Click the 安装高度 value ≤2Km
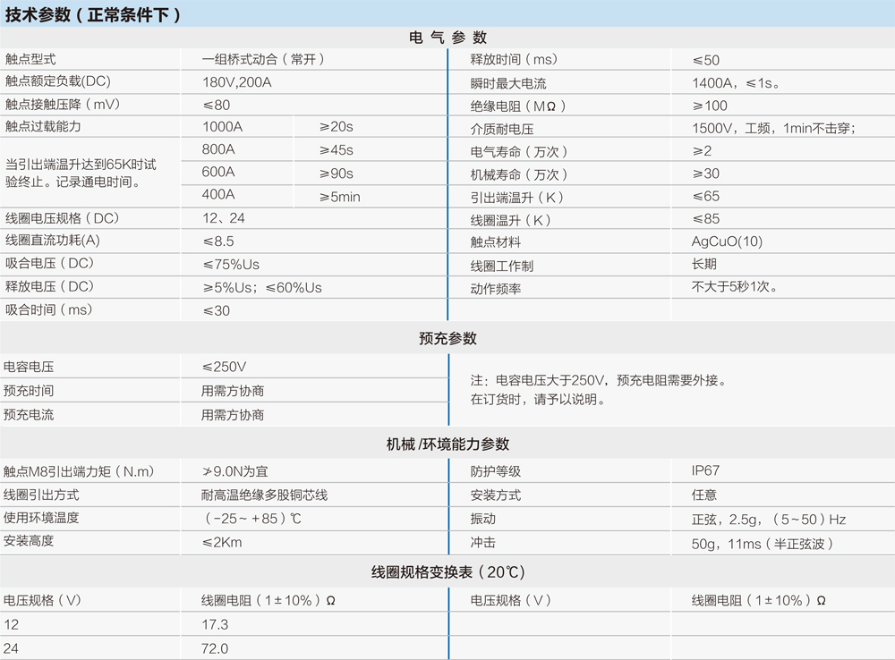 point(216,543)
